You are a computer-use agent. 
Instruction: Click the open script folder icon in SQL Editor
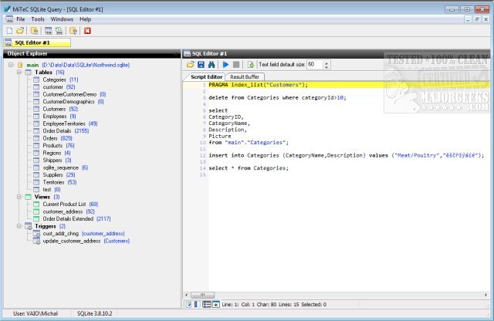click(x=190, y=65)
